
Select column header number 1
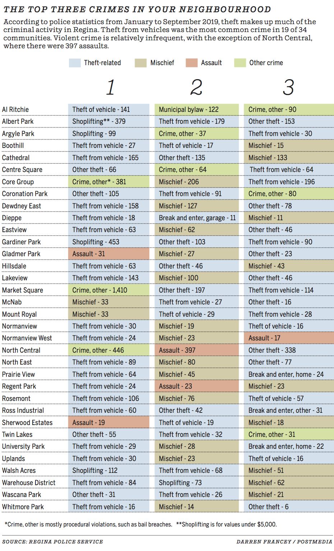point(110,87)
